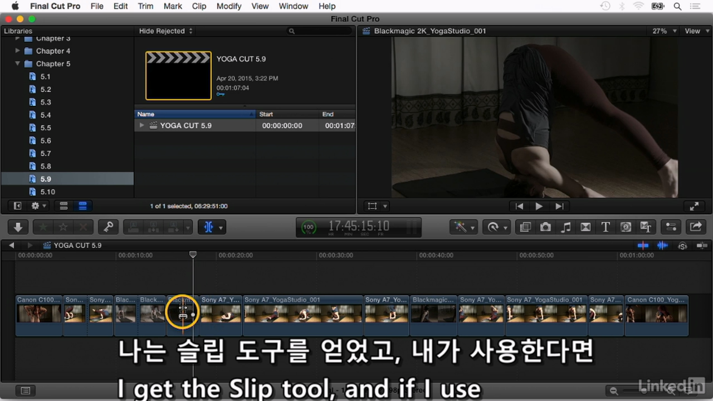This screenshot has width=713, height=401.
Task: Open the edit mode options arrow
Action: (x=188, y=228)
